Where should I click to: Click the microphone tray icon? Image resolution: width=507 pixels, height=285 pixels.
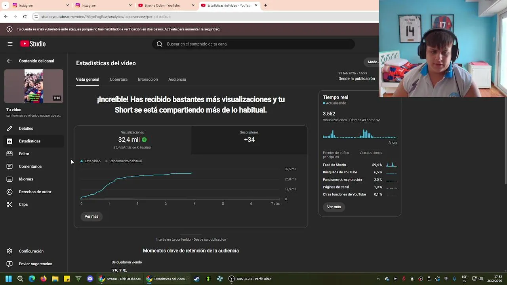(x=454, y=279)
